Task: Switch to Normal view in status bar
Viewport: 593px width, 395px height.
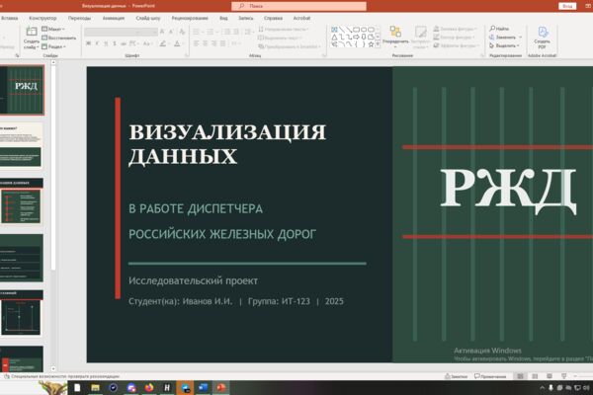Action: [521, 376]
